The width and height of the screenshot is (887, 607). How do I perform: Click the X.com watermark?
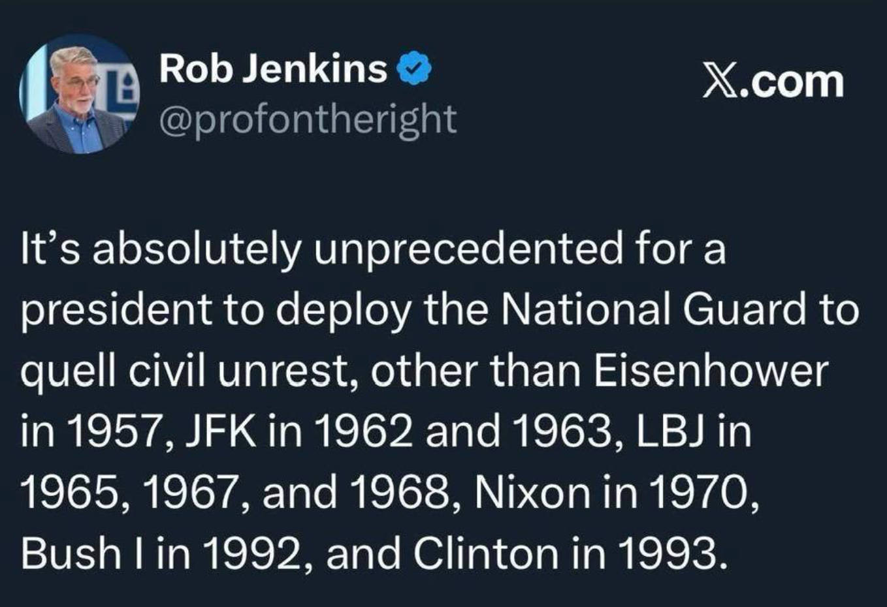(x=773, y=83)
